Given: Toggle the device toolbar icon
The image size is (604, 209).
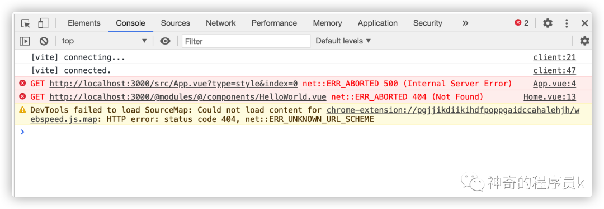Looking at the screenshot, I should (43, 23).
